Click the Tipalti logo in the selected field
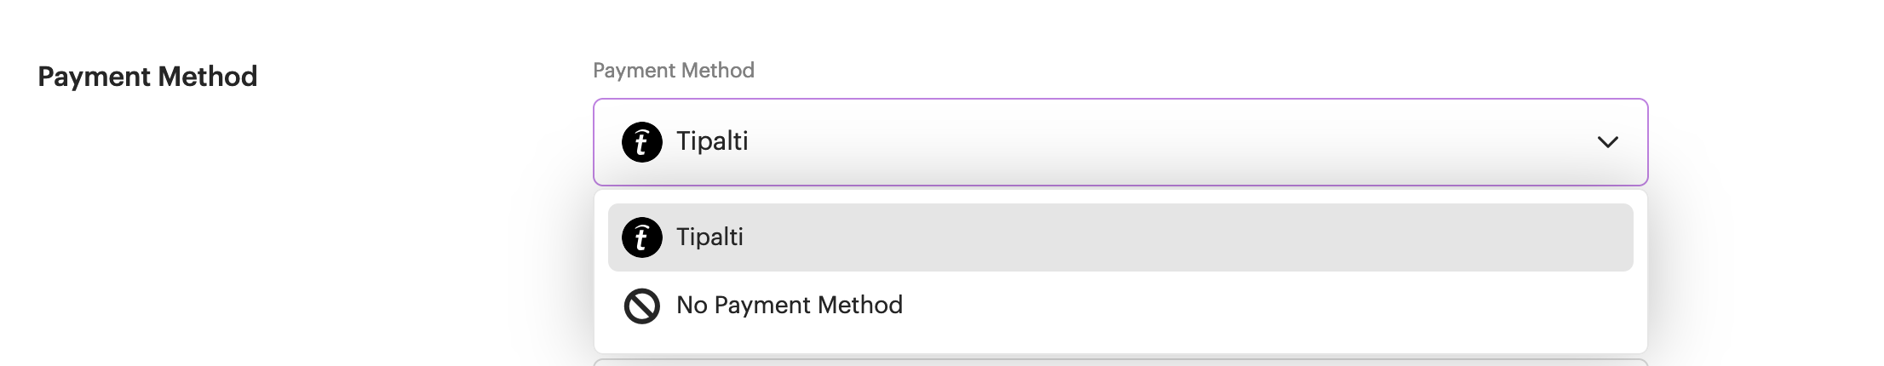The image size is (1884, 366). (641, 142)
